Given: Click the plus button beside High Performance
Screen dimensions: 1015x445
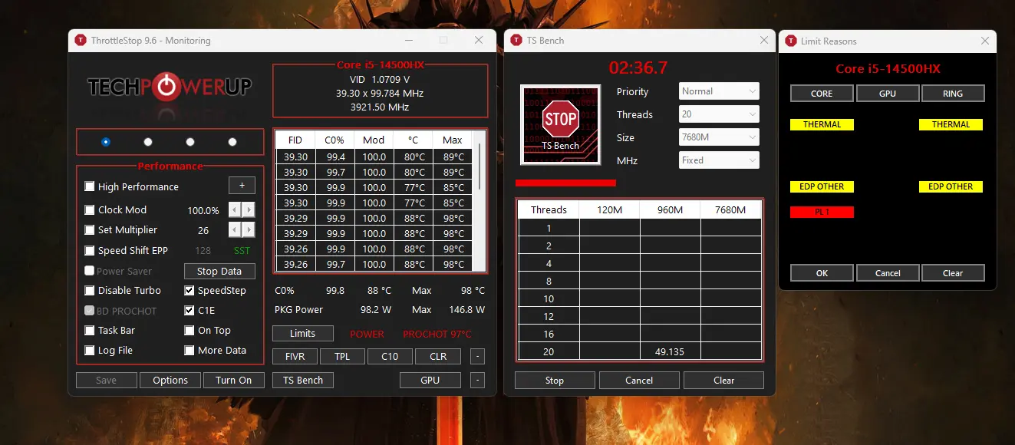Looking at the screenshot, I should pos(242,186).
